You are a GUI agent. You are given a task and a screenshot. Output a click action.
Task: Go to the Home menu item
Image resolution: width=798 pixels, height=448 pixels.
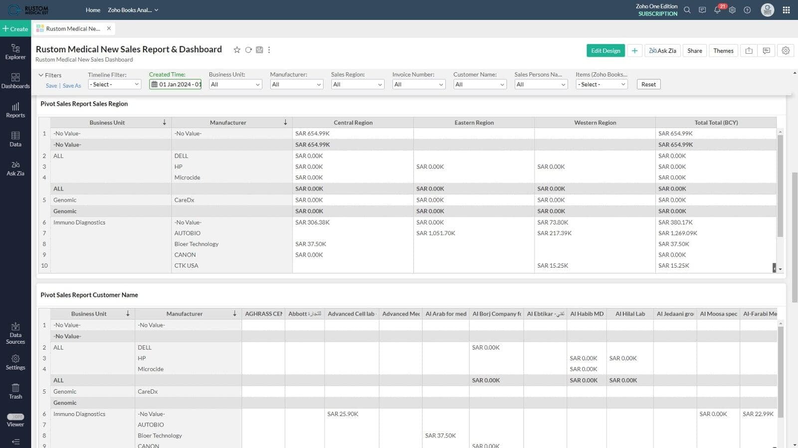(93, 10)
